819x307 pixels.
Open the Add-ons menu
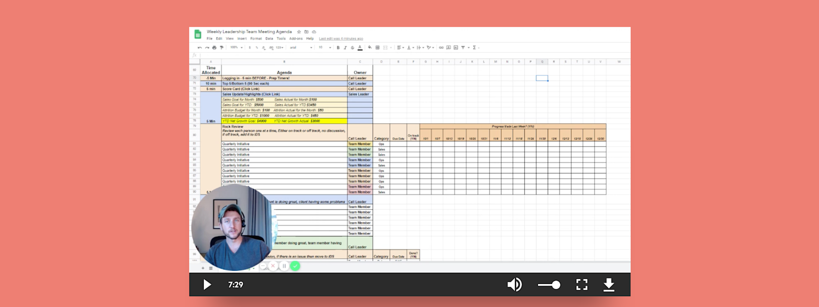296,38
